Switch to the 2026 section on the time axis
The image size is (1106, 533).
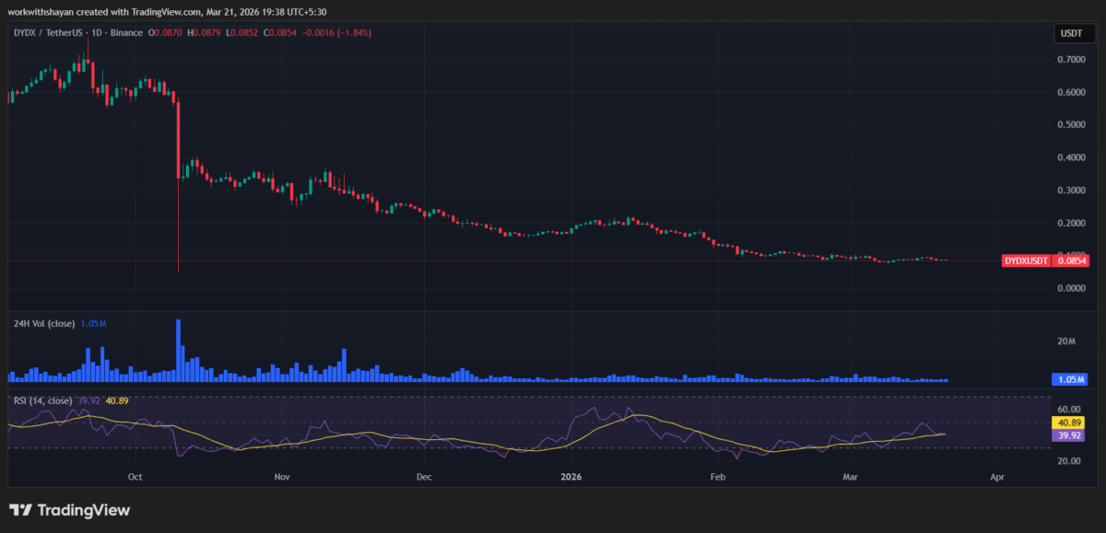coord(570,477)
